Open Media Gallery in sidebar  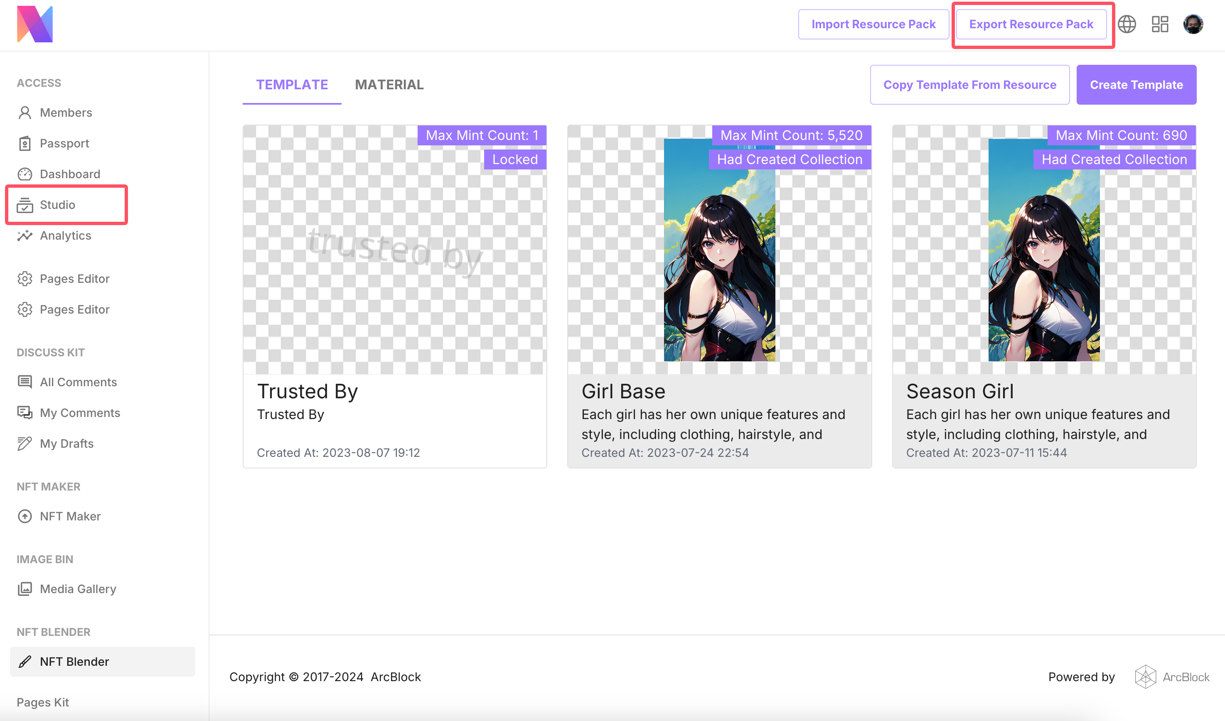[x=78, y=589]
